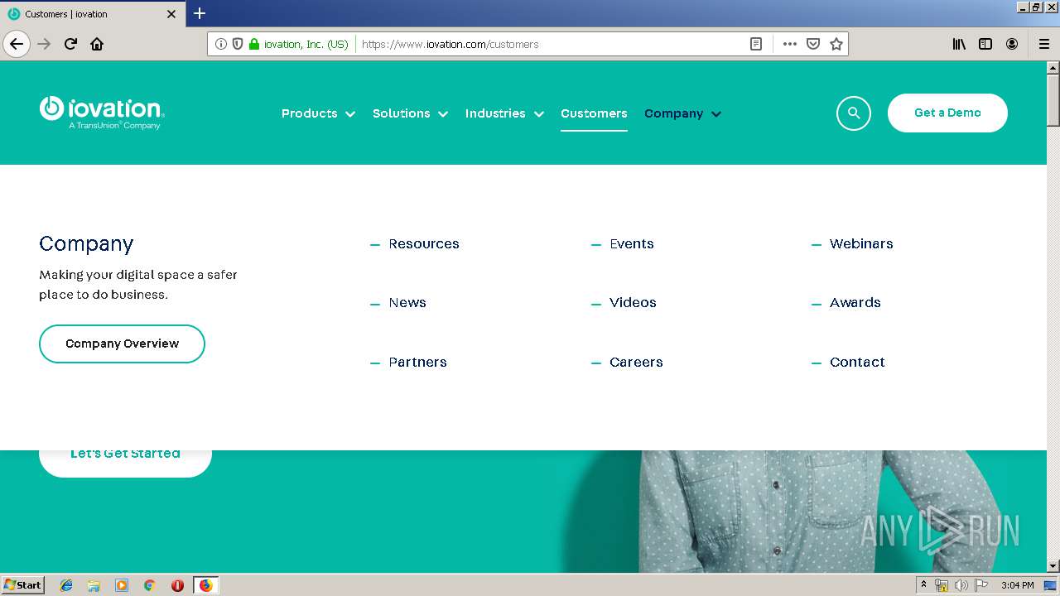Image resolution: width=1060 pixels, height=596 pixels.
Task: Save page to Pocket
Action: 813,44
